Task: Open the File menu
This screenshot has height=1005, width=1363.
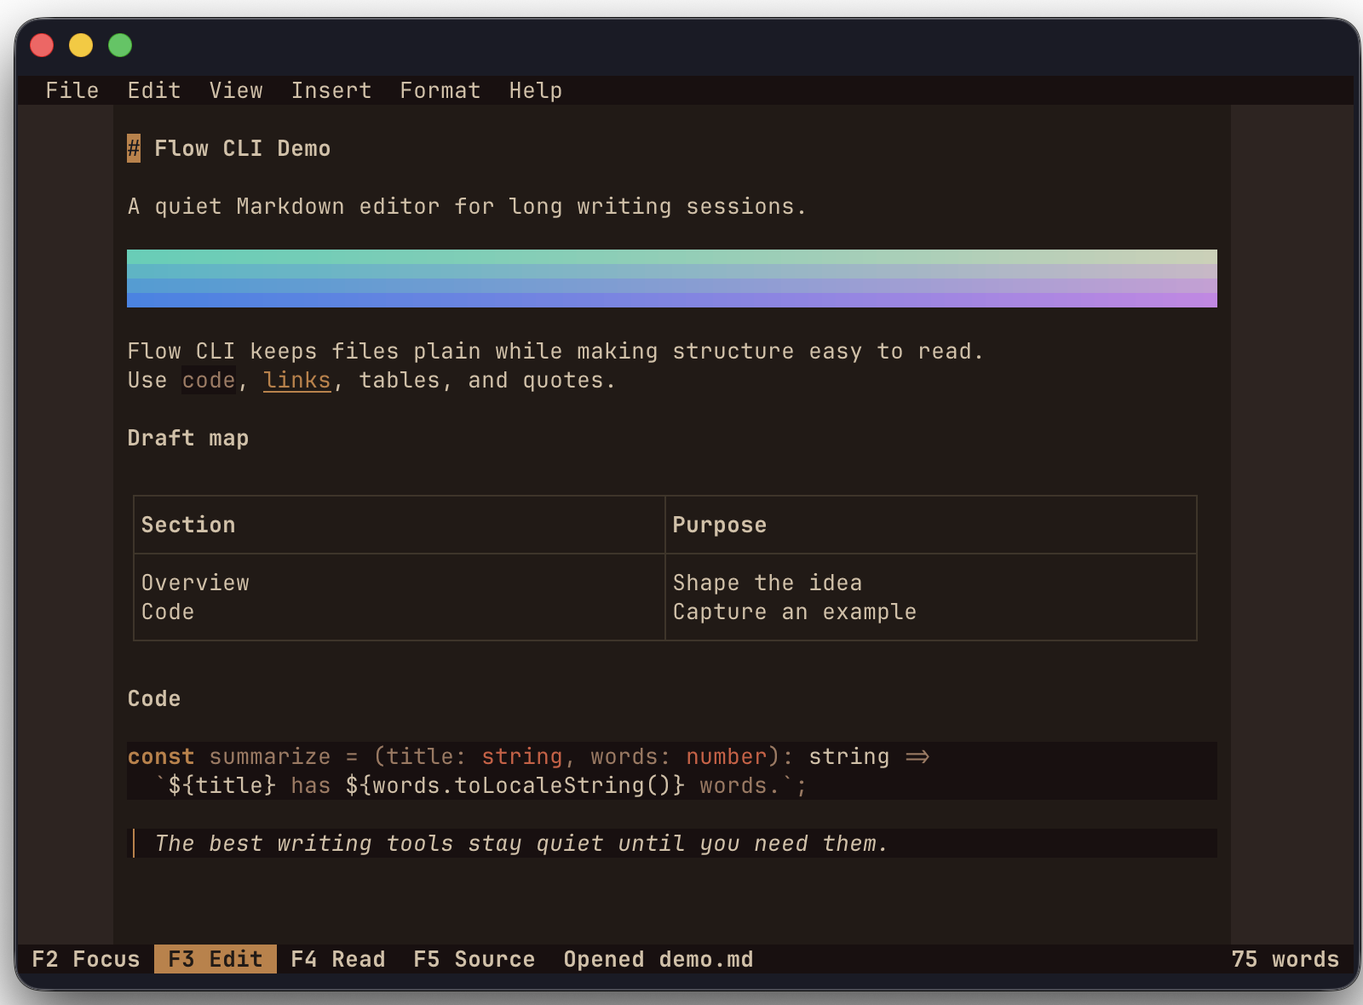Action: pos(72,90)
